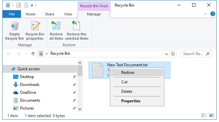Viewport: 219px width, 122px height.
Task: Click navigation pane scroll up arrow
Action: coord(80,63)
